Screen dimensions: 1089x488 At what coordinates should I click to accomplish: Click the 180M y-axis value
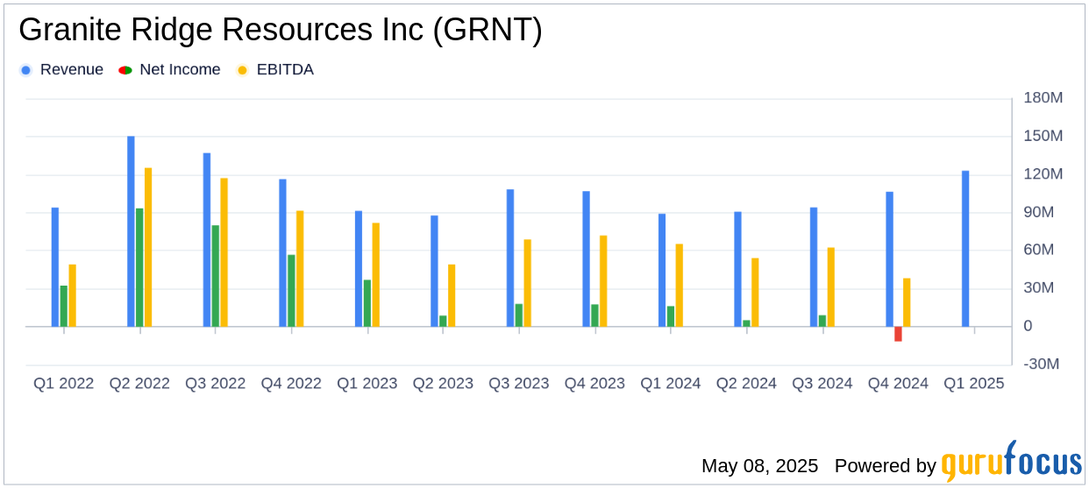coord(1043,98)
